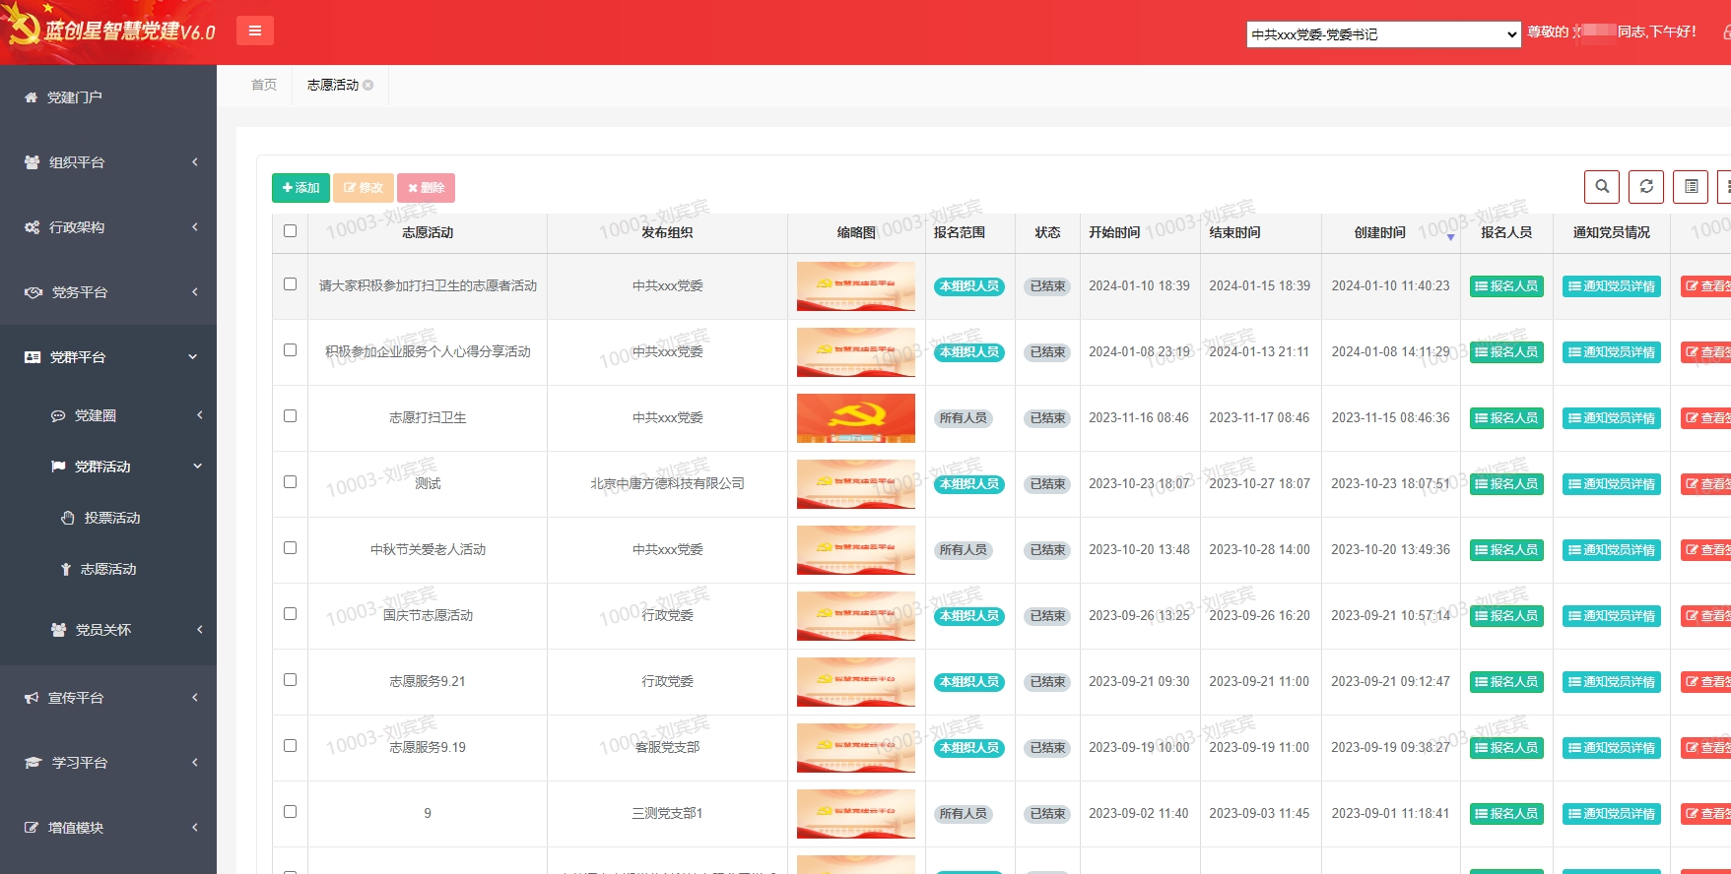Expand the 党建圈 submenu chevron
This screenshot has height=874, width=1731.
tap(200, 415)
